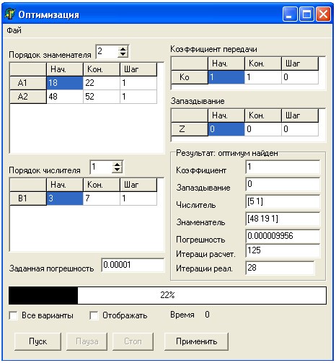Screen dimensions: 336x363
Task: Start optimization with the Пуск button
Action: [x=37, y=341]
